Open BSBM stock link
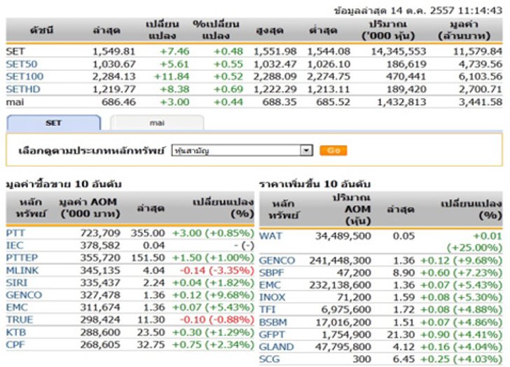The image size is (510, 367). point(273,322)
